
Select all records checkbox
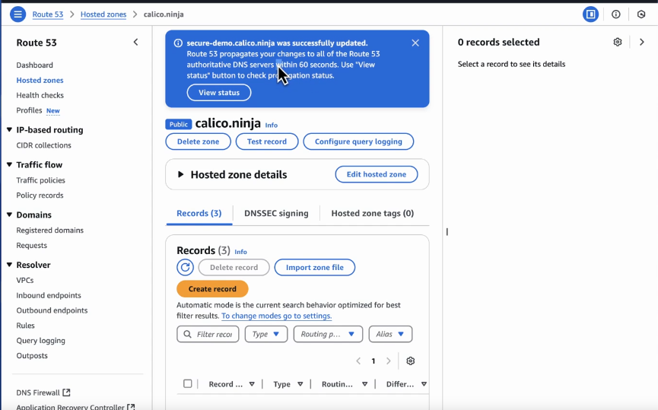[x=188, y=384]
